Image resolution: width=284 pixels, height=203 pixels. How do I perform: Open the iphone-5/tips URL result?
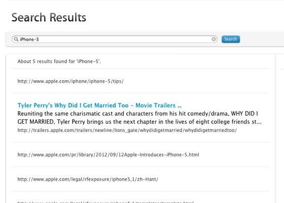coord(70,81)
